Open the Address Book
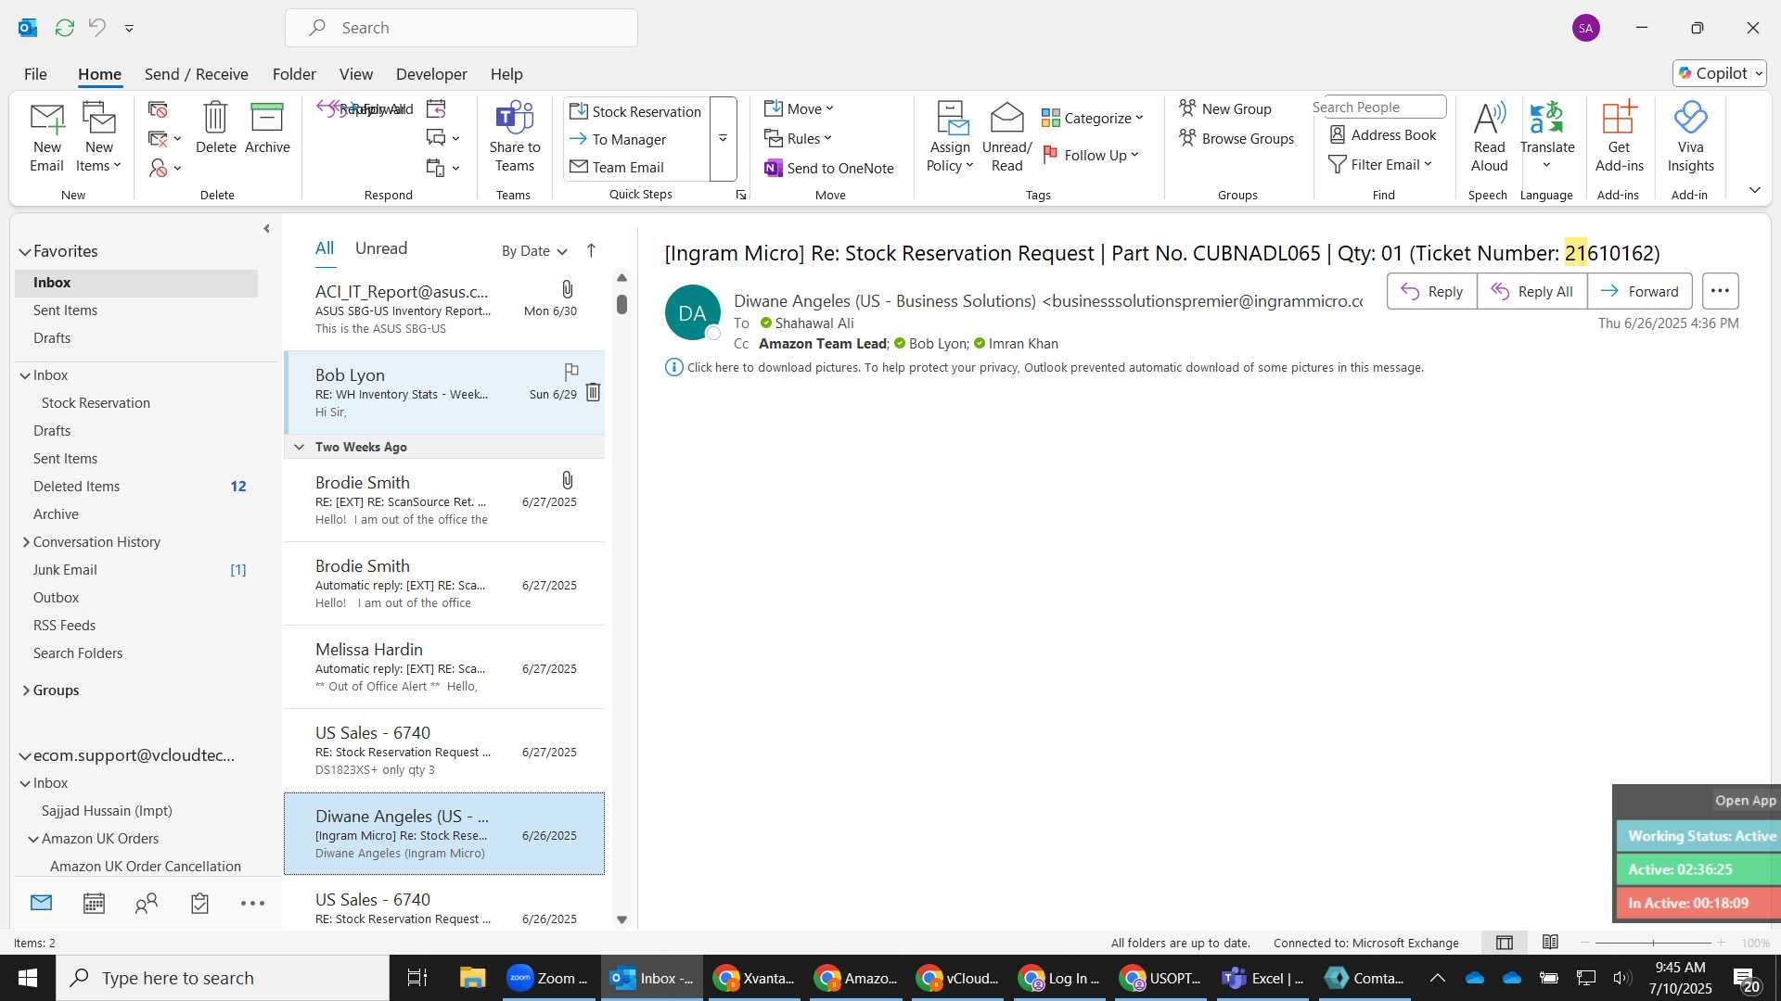The height and width of the screenshot is (1001, 1781). click(x=1383, y=134)
